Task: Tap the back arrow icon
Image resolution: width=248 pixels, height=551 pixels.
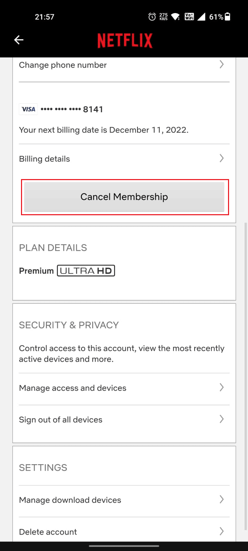Action: pos(19,40)
